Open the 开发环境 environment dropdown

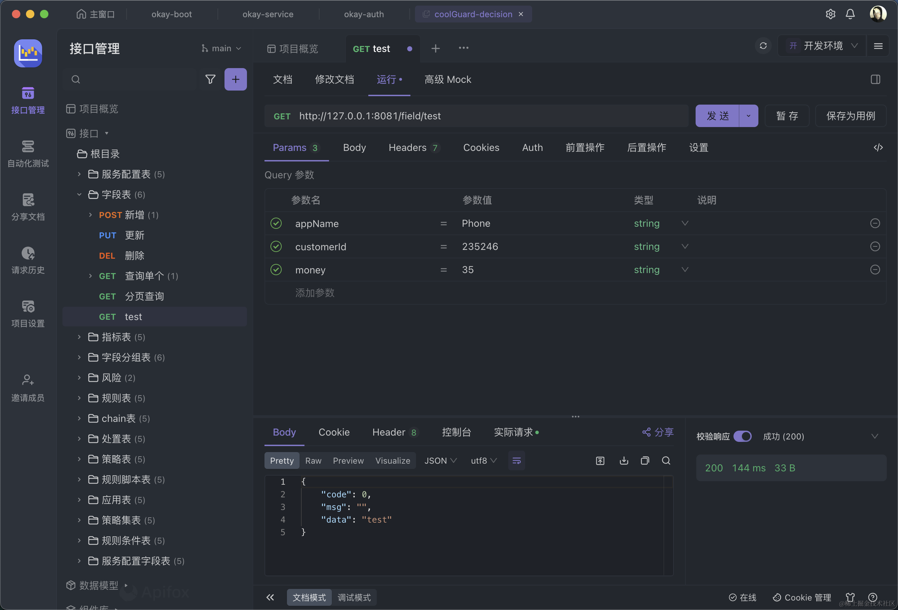coord(823,46)
